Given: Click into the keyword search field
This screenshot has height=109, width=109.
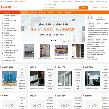Looking at the screenshot, I should (61, 8).
